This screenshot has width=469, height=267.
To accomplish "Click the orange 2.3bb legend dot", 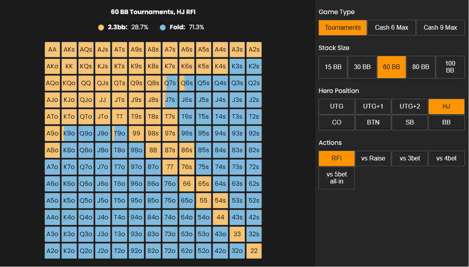I will click(101, 27).
